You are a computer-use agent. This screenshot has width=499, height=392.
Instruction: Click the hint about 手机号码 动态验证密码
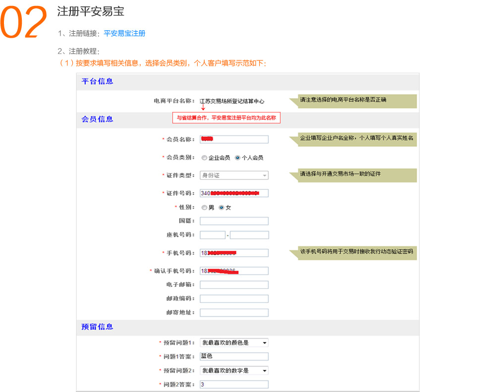coord(353,253)
